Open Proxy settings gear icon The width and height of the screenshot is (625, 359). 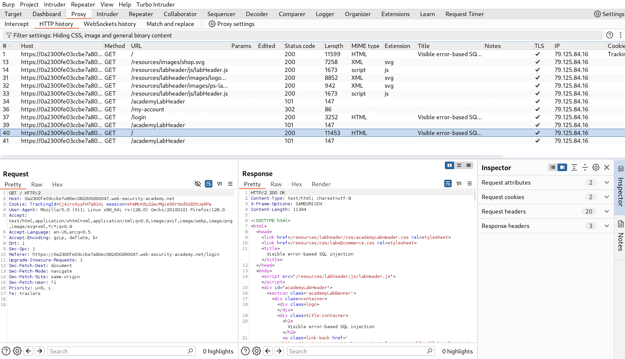(x=212, y=24)
